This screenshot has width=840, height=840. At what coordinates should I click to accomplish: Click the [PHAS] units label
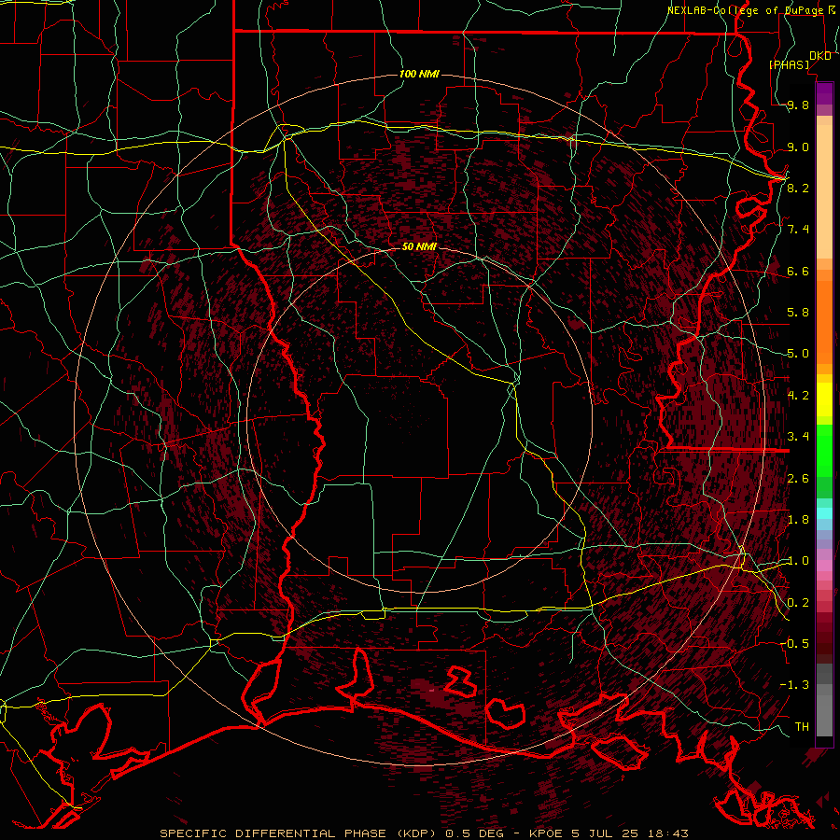coord(789,64)
